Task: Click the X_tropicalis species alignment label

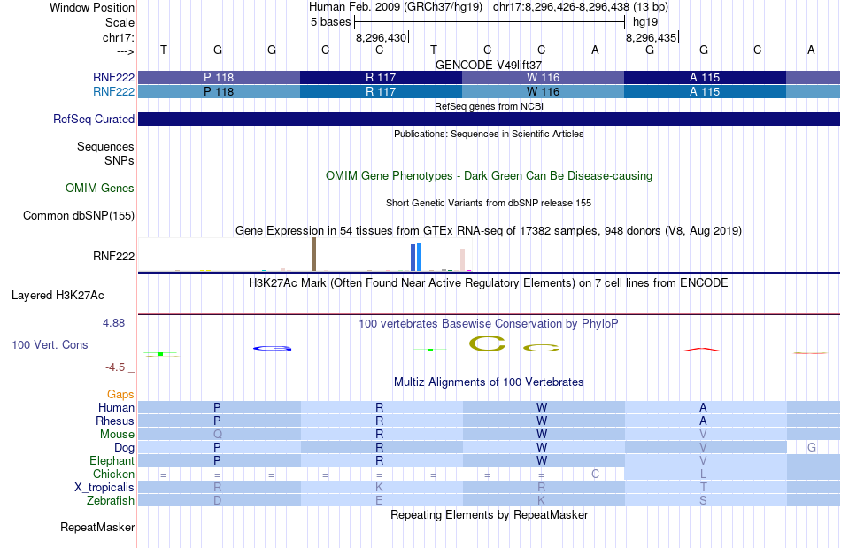Action: (104, 488)
